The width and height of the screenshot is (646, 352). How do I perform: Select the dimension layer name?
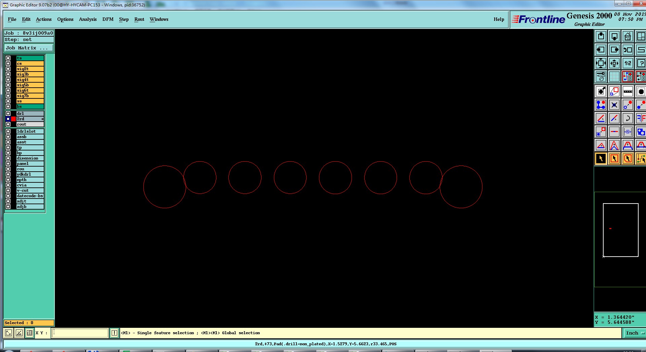coord(30,158)
